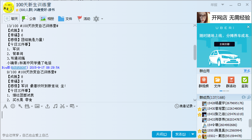Open 签到 check-in app

click(x=245, y=82)
